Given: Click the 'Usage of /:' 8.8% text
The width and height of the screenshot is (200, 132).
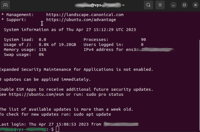Looking at the screenshot, I should pyautogui.click(x=44, y=45).
